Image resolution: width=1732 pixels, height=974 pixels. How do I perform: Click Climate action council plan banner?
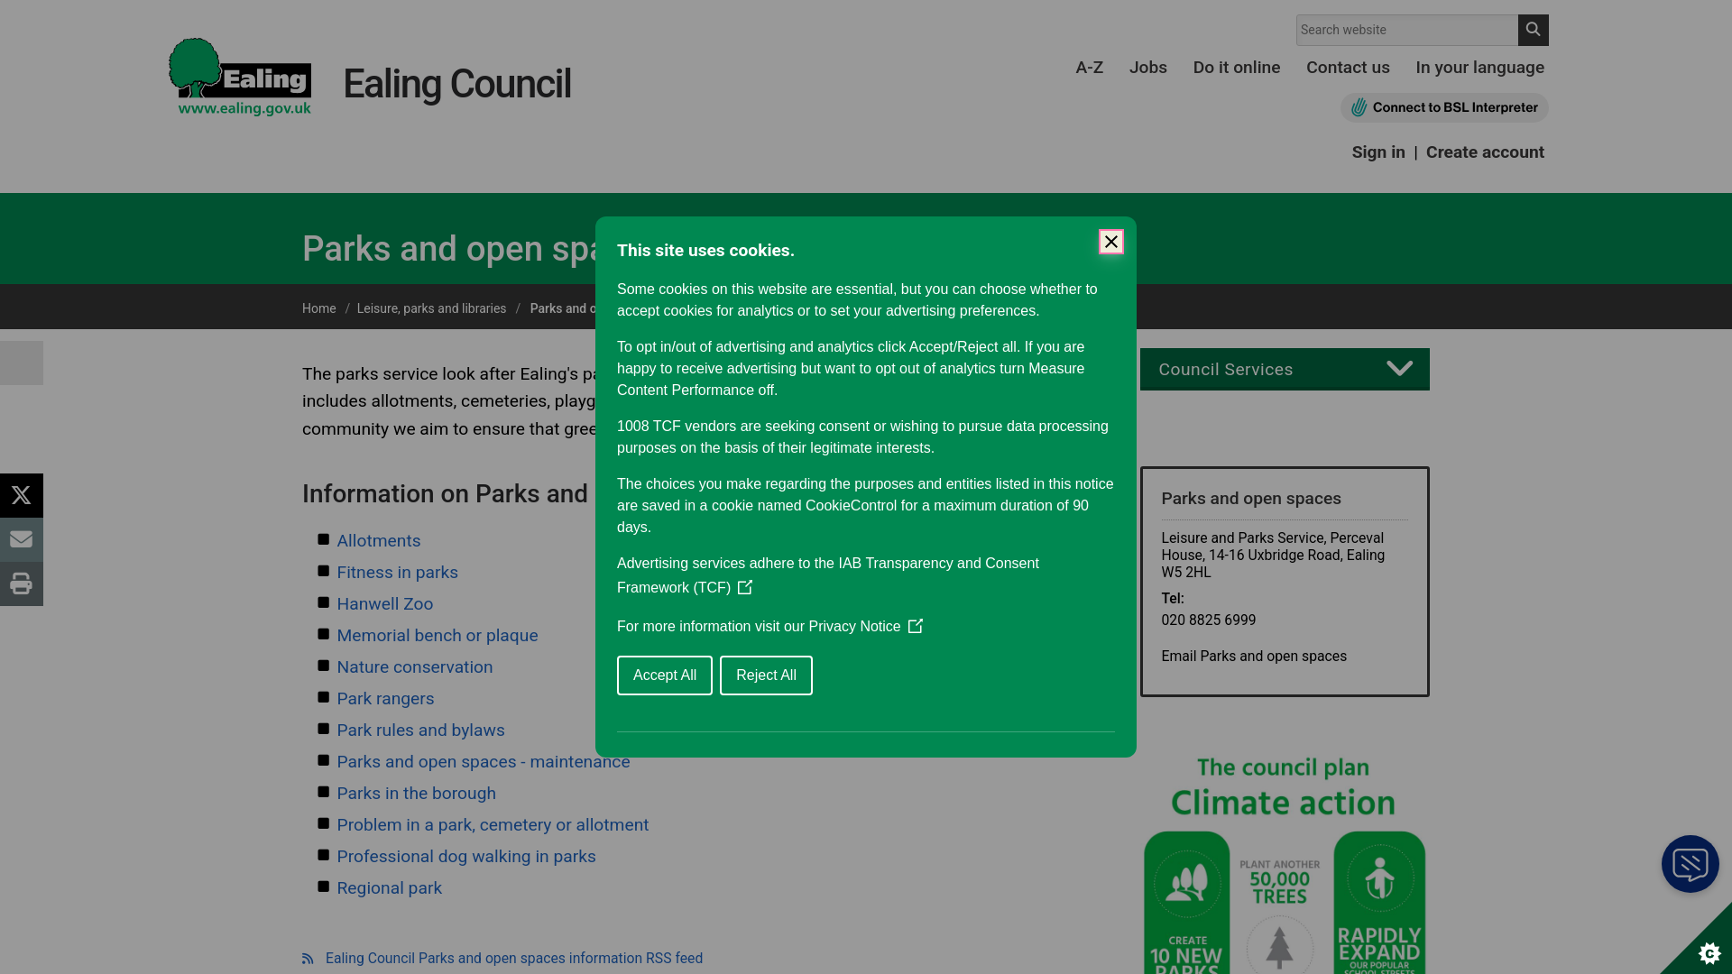pyautogui.click(x=1285, y=864)
